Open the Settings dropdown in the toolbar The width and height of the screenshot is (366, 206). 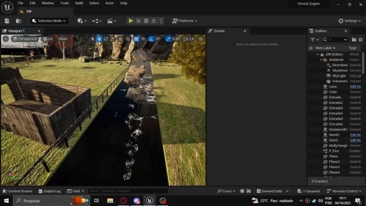(349, 21)
